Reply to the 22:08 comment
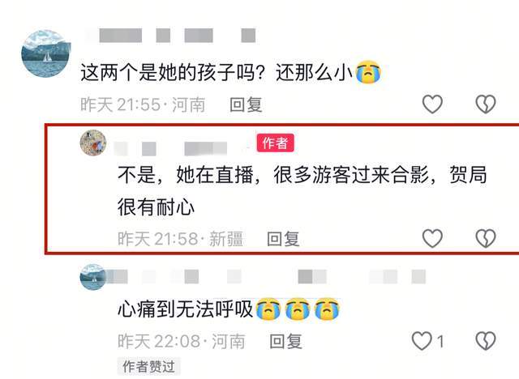This screenshot has width=519, height=379. click(x=286, y=341)
